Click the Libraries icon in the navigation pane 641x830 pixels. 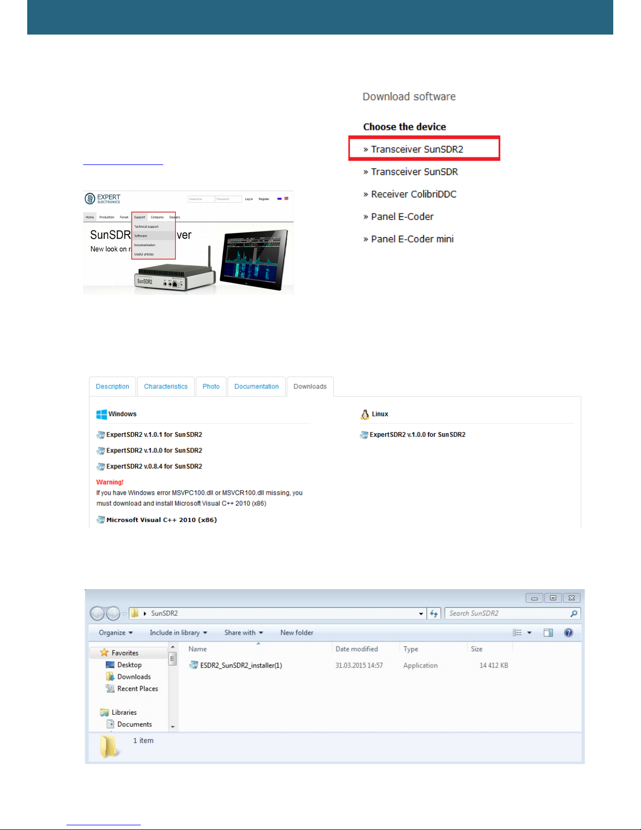click(x=104, y=712)
